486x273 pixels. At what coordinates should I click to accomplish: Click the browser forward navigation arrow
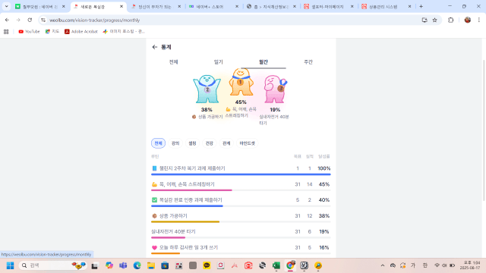point(18,20)
